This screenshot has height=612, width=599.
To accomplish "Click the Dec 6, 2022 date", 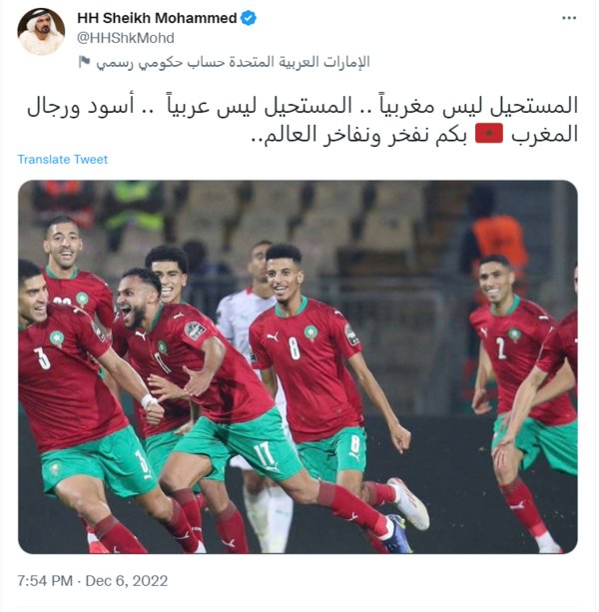I will [x=127, y=580].
